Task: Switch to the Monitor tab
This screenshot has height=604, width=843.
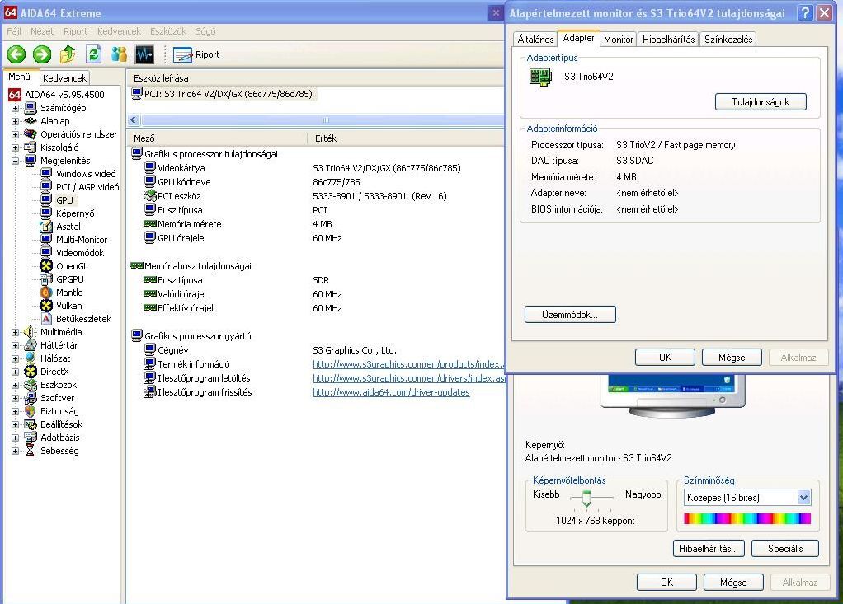Action: [x=619, y=40]
